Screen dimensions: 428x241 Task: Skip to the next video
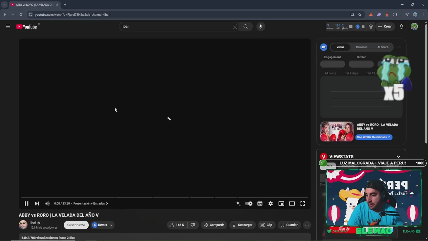pos(37,204)
